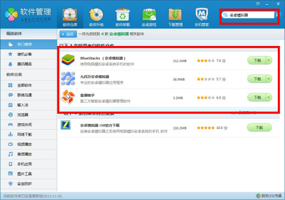The height and width of the screenshot is (200, 285).
Task: Click the 7.6 分 star rating of BlueStacks
Action: click(211, 61)
